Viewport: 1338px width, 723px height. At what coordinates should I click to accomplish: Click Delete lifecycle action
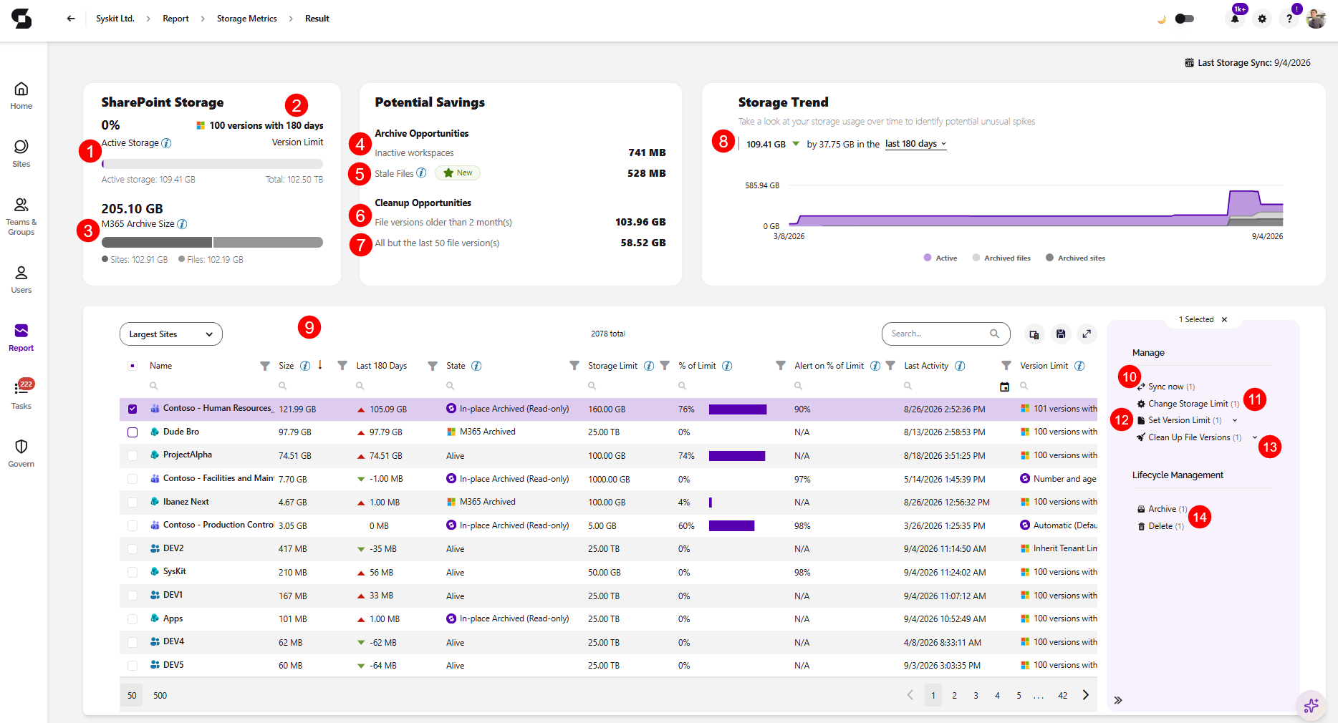1160,526
